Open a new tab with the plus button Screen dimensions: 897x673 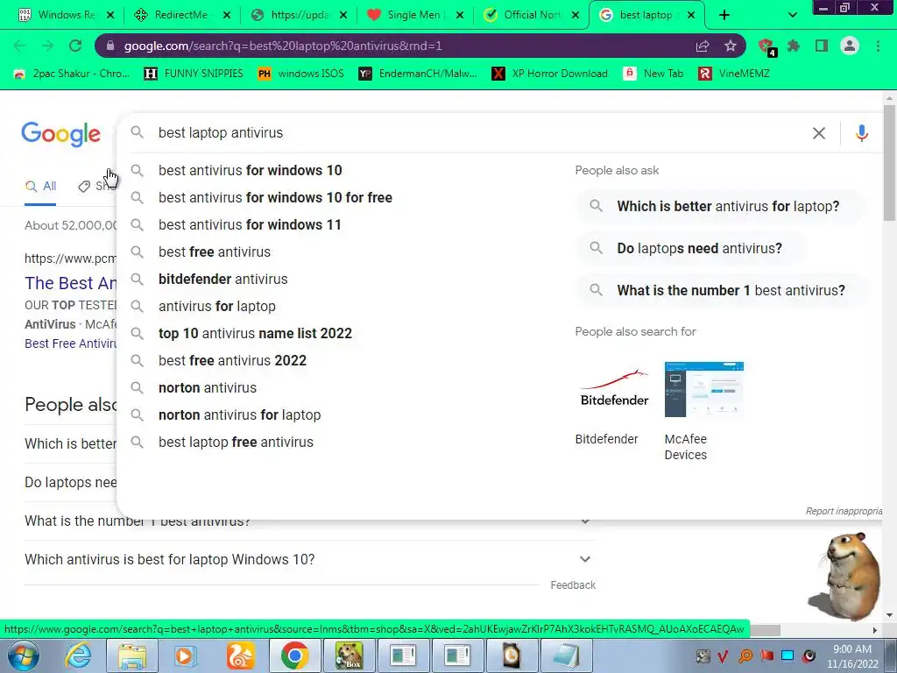724,15
